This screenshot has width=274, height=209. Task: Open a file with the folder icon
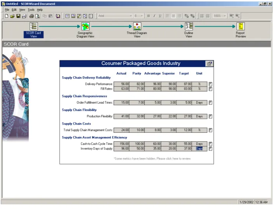coord(12,16)
